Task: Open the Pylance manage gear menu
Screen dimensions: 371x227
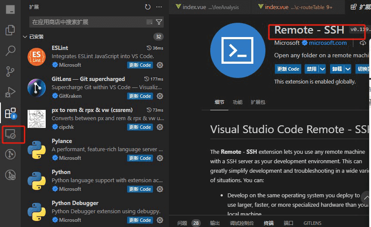Action: (160, 158)
